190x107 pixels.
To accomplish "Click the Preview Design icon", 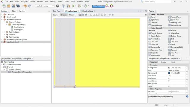I will click(x=86, y=15).
